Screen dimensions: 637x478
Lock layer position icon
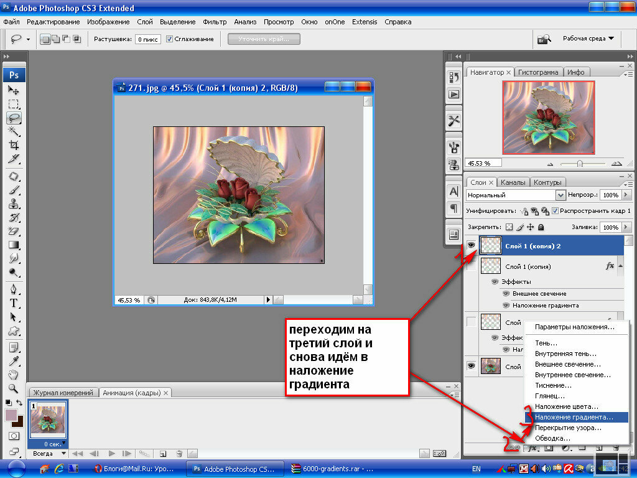click(531, 227)
